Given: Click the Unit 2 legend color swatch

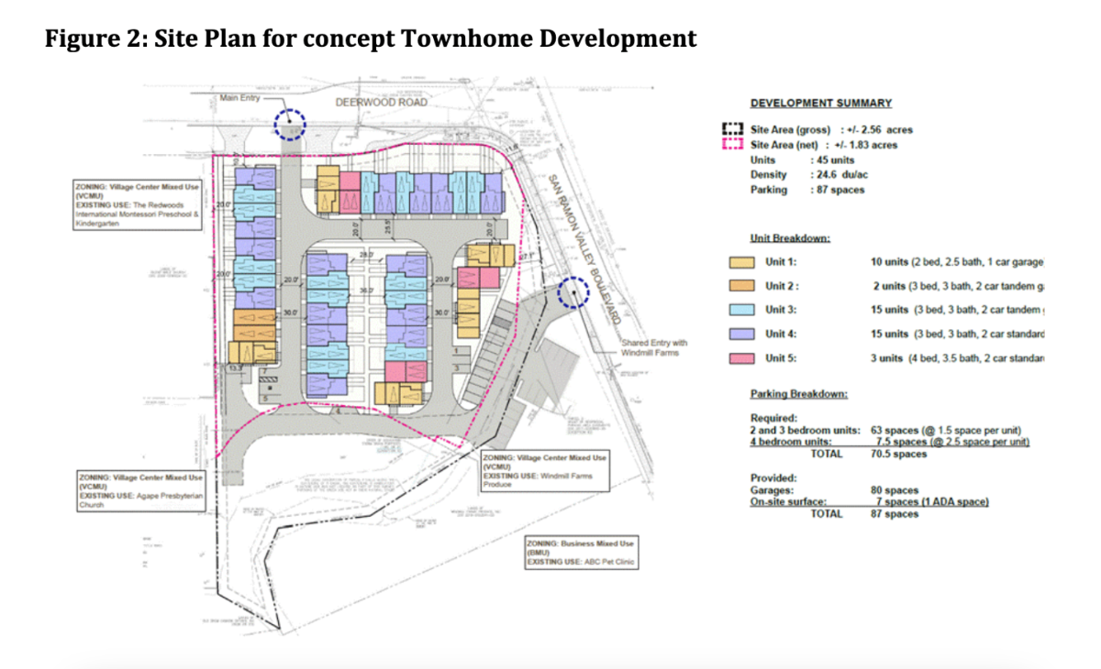Looking at the screenshot, I should [x=741, y=286].
